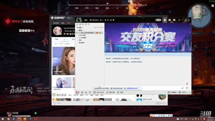
Task: Select first tab under back-window logo
Action: point(56,23)
